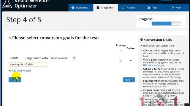Open the Dashboard tab
The height and width of the screenshot is (106, 190).
click(81, 8)
